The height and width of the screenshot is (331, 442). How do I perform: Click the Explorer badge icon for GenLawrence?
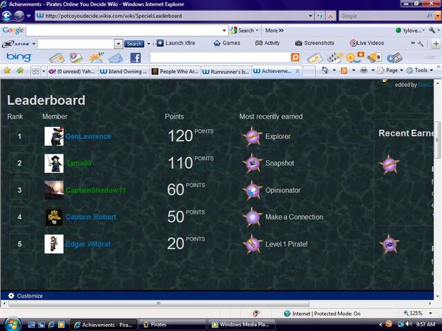(x=252, y=137)
